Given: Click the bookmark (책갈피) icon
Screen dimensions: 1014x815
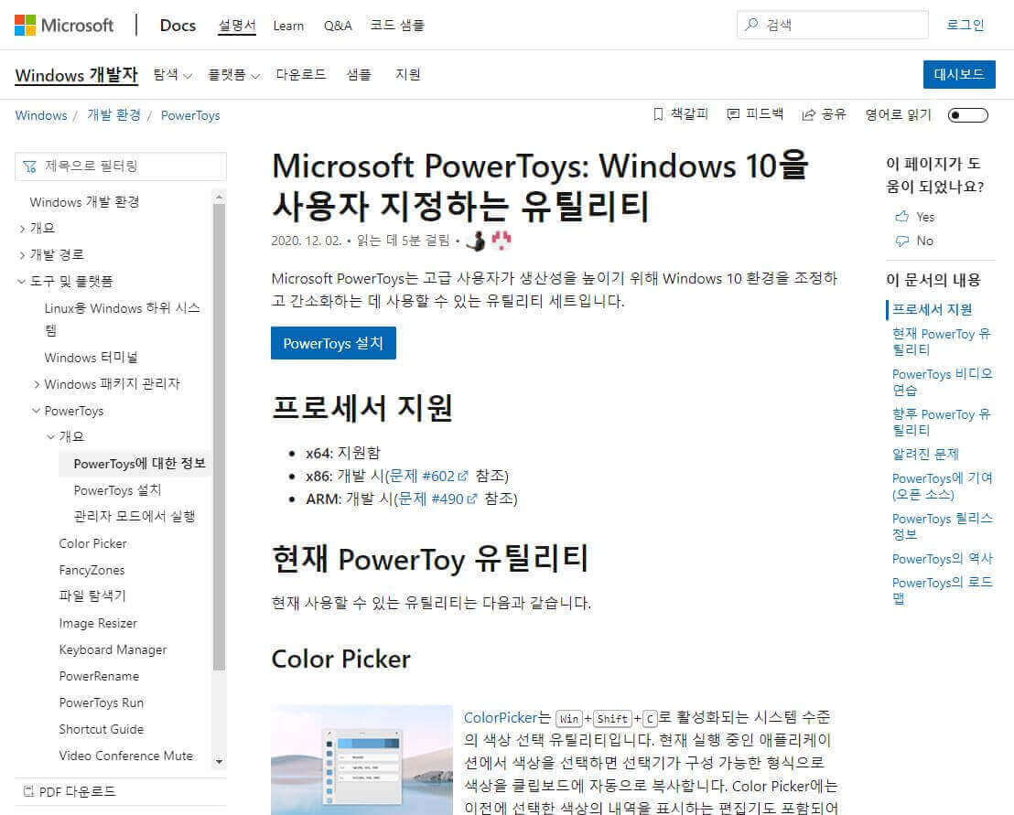Looking at the screenshot, I should [658, 114].
